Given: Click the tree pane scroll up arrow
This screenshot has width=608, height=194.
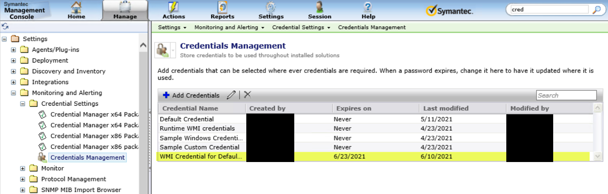Looking at the screenshot, I should coord(143,45).
